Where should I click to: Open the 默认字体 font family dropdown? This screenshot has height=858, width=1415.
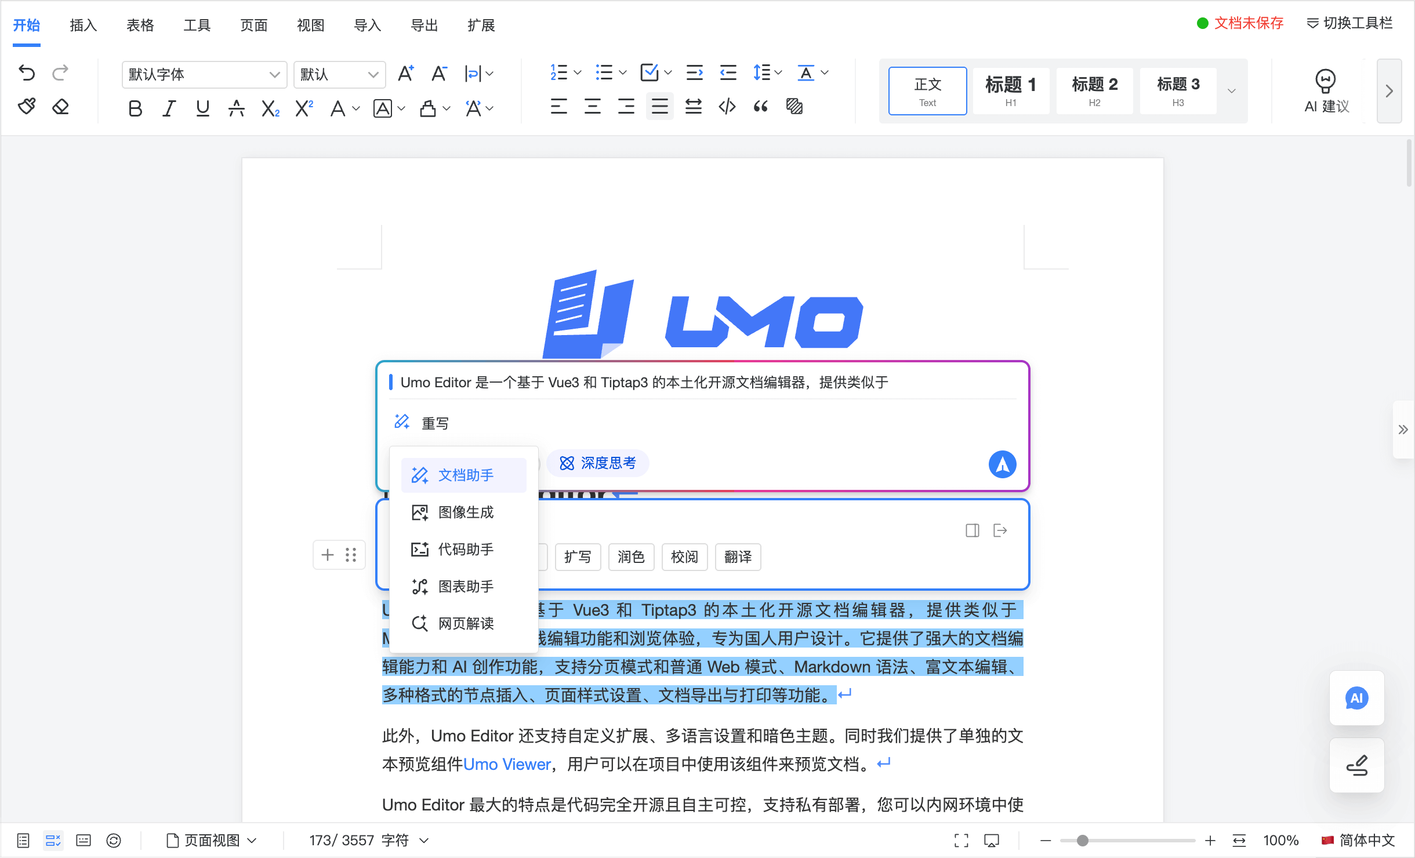(204, 74)
